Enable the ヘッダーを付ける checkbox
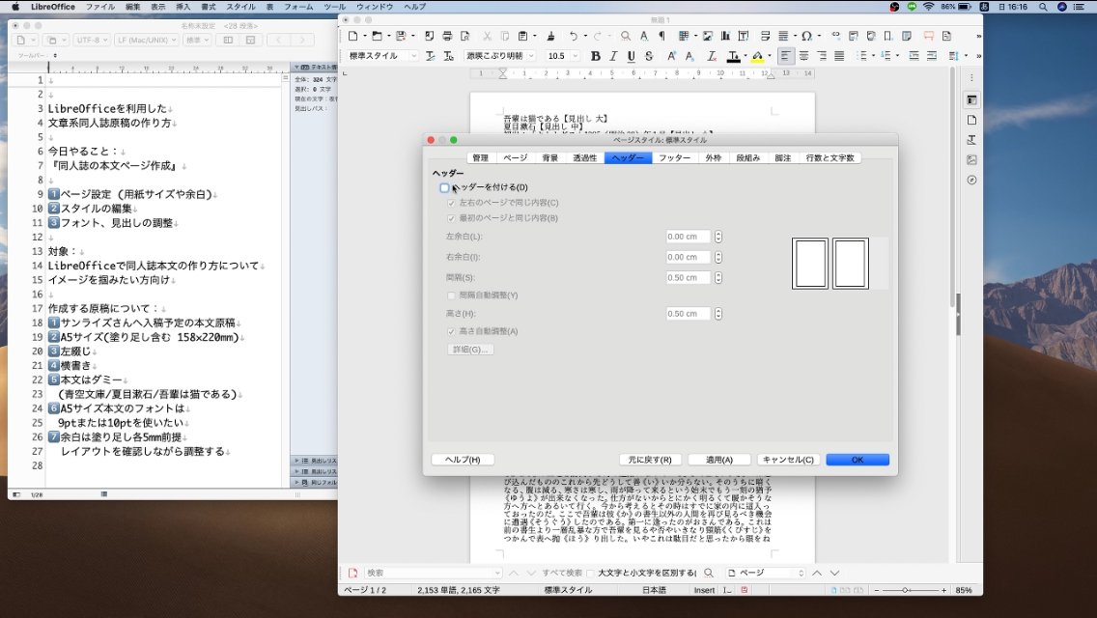Screen dimensions: 1097x618 click(x=444, y=187)
